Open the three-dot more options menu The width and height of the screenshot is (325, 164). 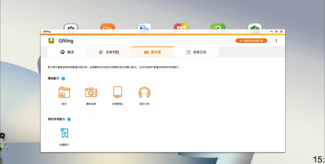pos(276,41)
